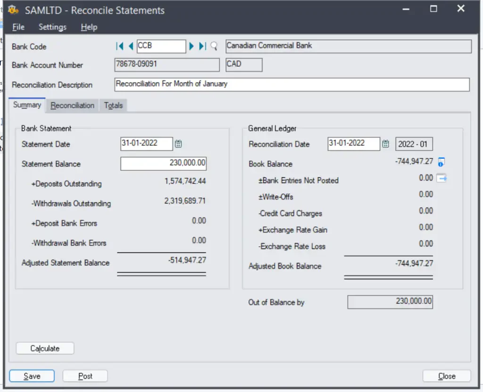Click the Save button

pos(32,376)
